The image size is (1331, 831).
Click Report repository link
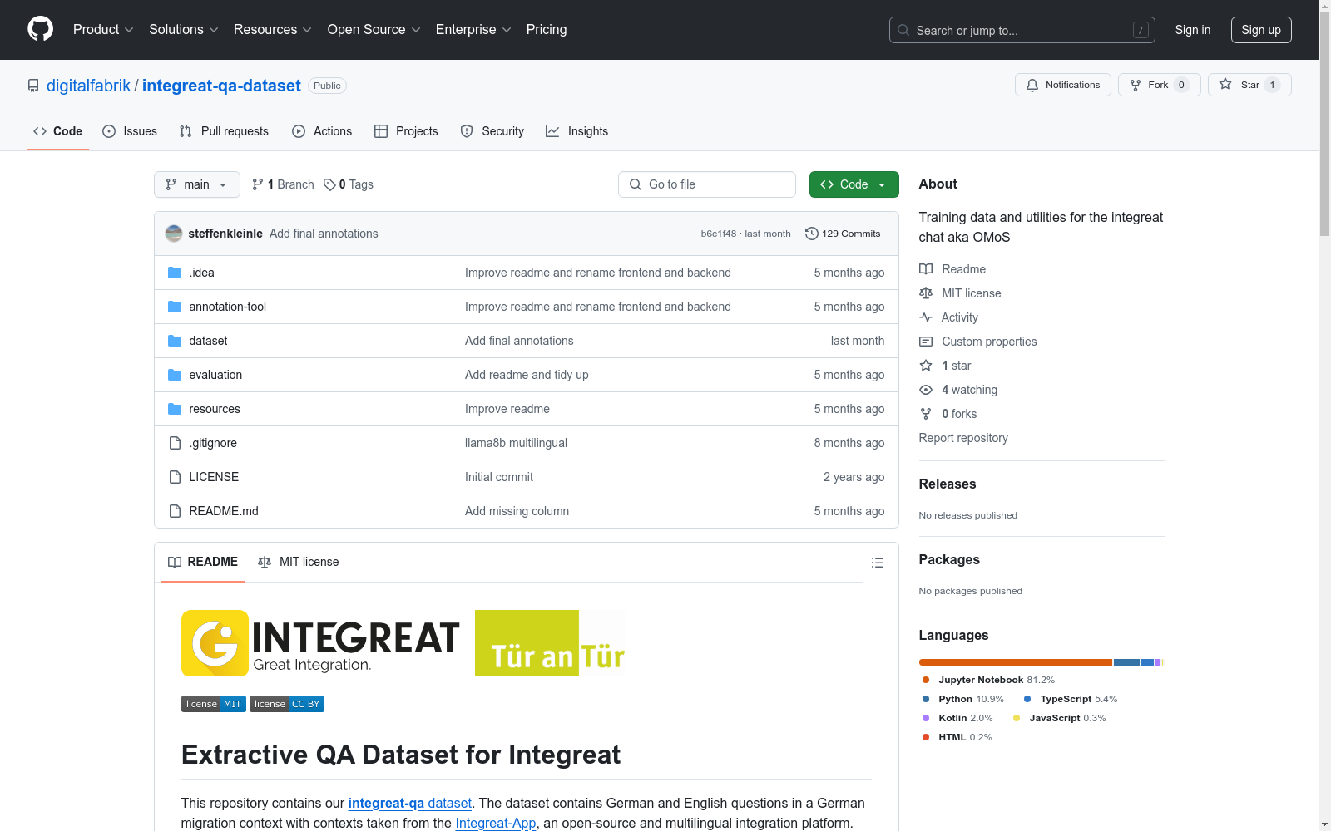(x=963, y=438)
